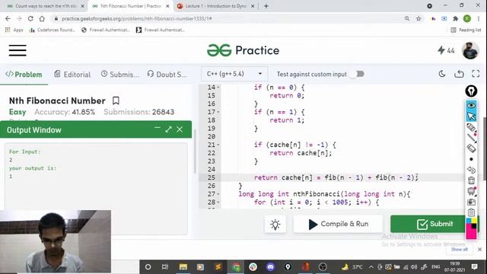
Task: Toggle dark mode with the moon icon
Action: 442,74
